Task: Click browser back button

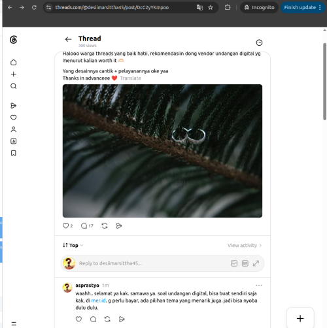Action: pos(10,8)
